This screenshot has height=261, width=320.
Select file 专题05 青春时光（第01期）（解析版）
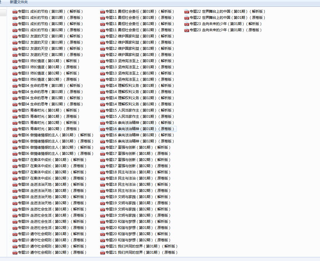pos(46,110)
